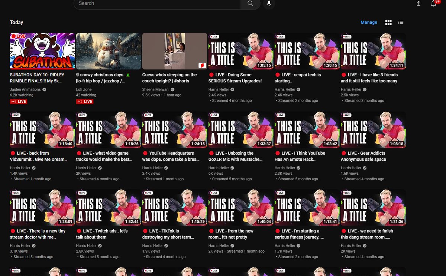Open thumbnail with 1:33:37 duration
Screen dimensions: 446x276
[x=240, y=129]
